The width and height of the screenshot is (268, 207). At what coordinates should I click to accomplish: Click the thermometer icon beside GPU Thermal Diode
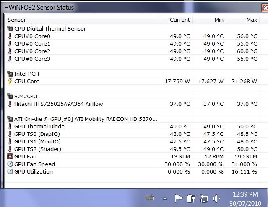[x=10, y=126]
